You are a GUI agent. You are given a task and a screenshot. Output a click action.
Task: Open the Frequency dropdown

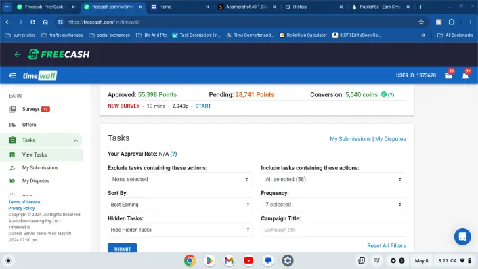[x=333, y=205]
